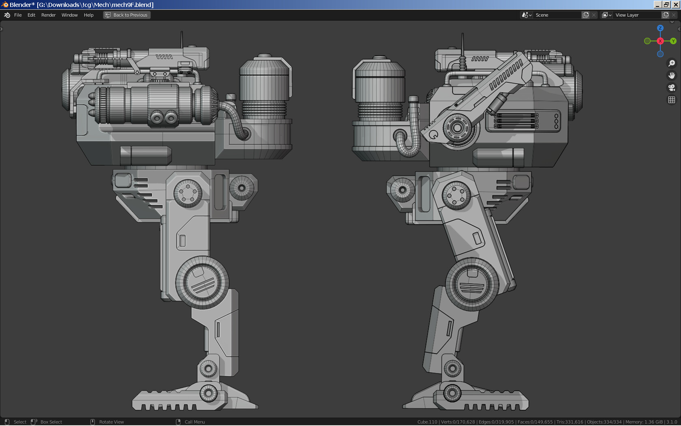Toggle camera view using the camera icon
The height and width of the screenshot is (426, 681).
pyautogui.click(x=672, y=88)
